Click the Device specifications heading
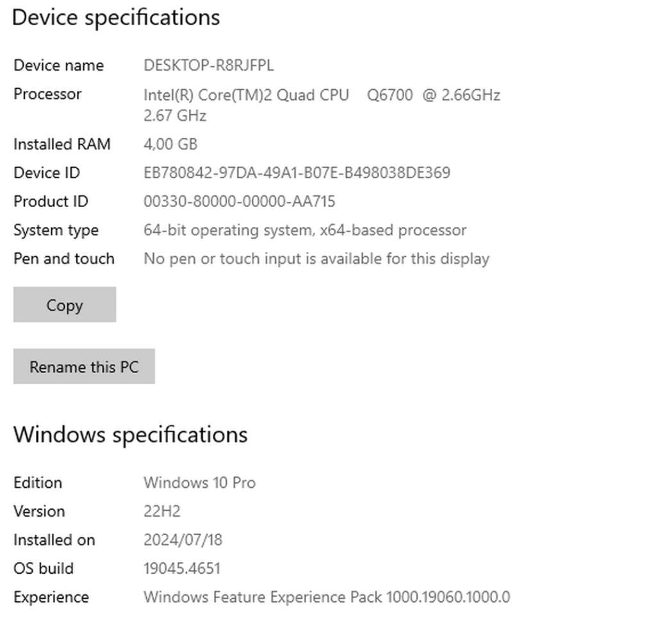 click(116, 17)
